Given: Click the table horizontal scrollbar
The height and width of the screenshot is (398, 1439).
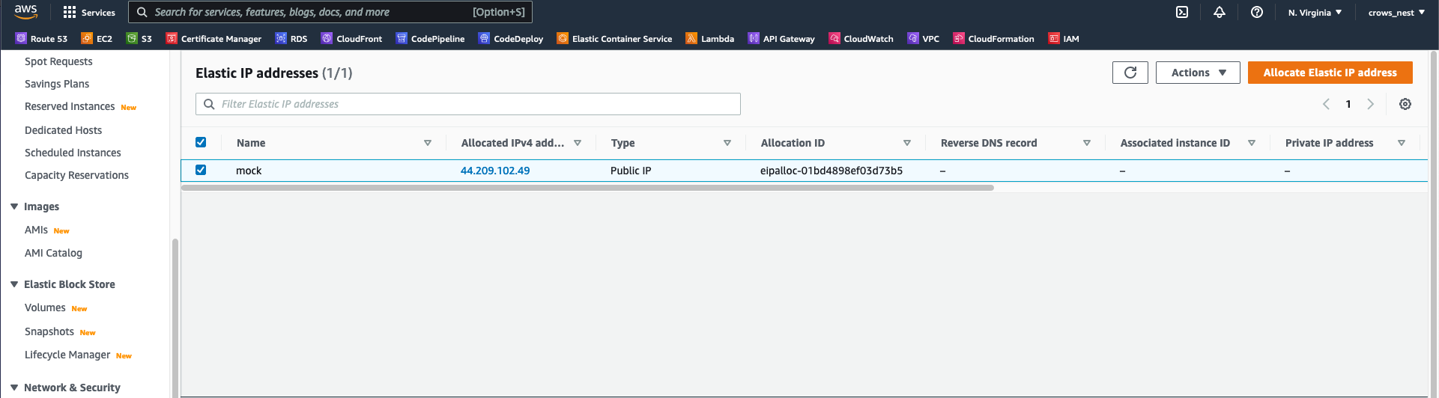Looking at the screenshot, I should (587, 188).
